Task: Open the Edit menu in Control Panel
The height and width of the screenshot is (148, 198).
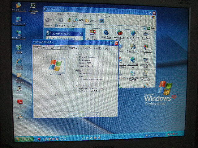Action: click(60, 14)
